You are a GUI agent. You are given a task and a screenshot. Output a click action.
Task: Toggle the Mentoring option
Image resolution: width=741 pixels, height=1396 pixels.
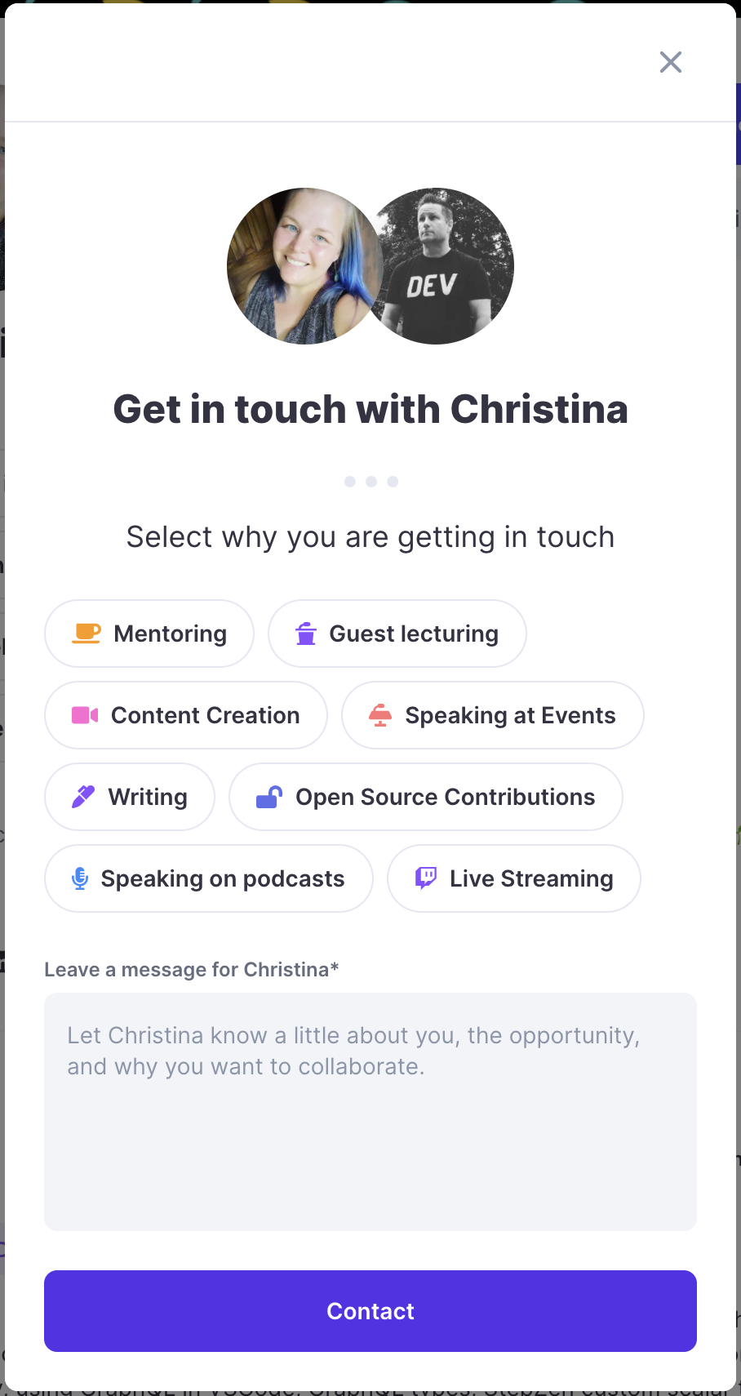149,633
